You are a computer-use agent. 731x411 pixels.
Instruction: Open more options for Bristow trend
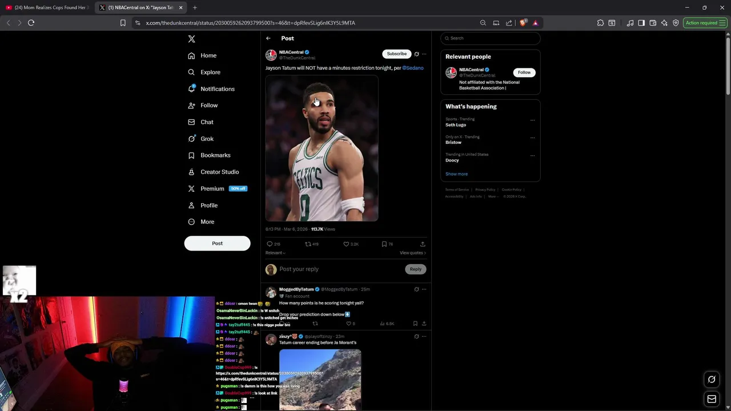pos(532,138)
